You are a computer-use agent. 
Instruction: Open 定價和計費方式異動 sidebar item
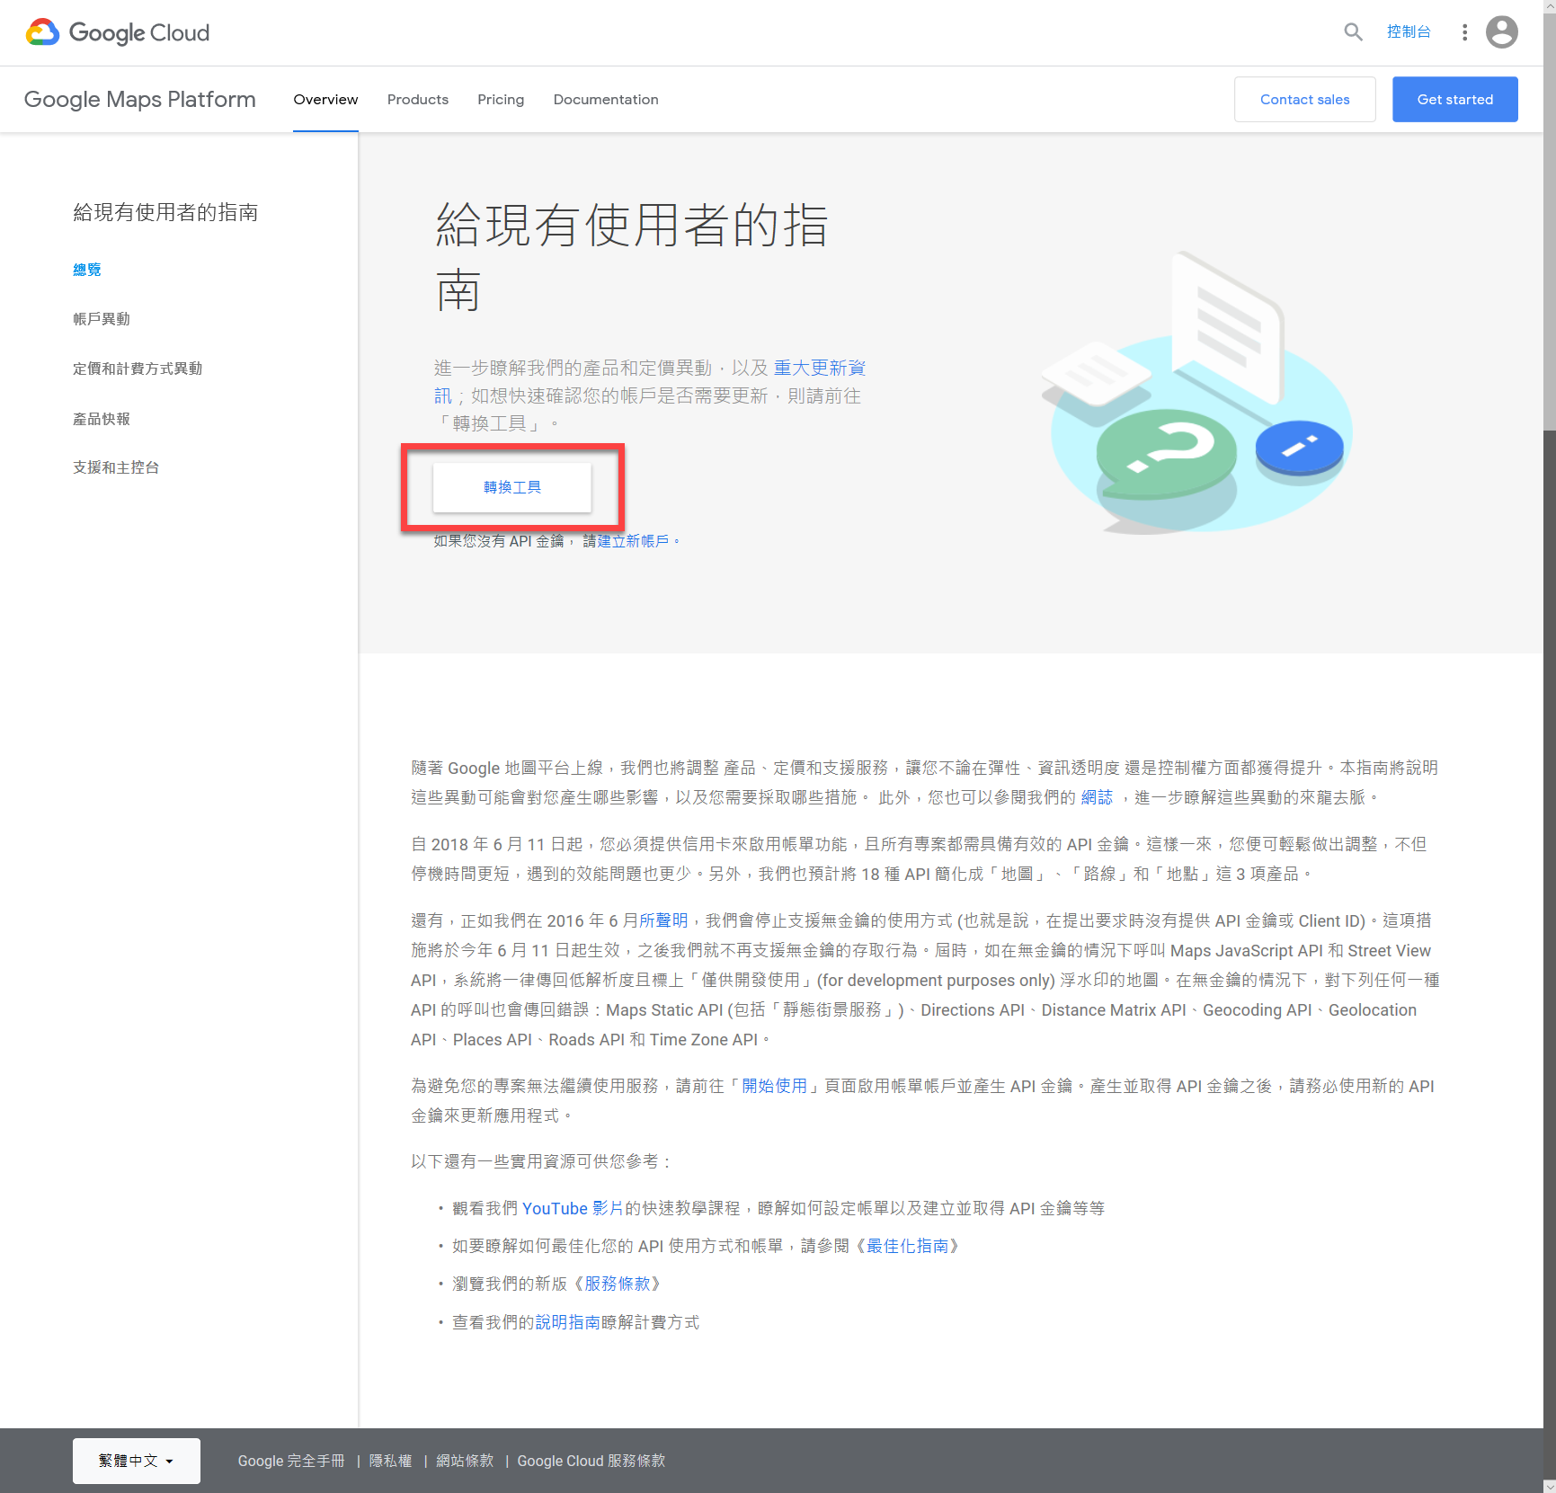click(x=138, y=369)
